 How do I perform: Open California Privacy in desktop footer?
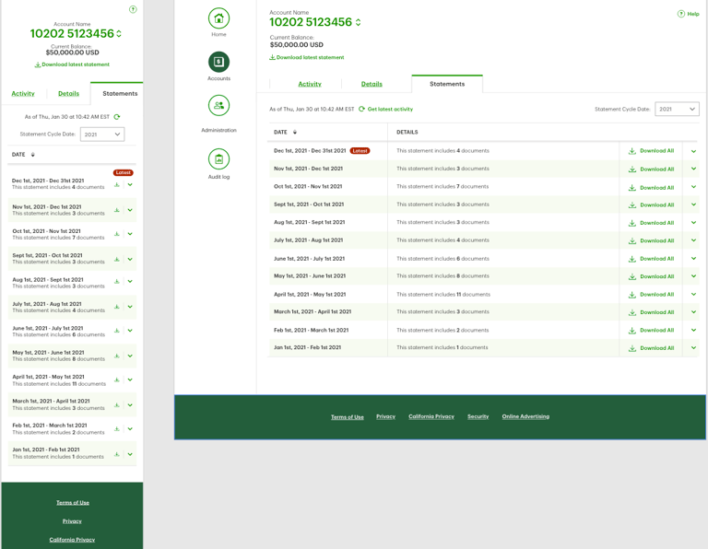coord(431,416)
